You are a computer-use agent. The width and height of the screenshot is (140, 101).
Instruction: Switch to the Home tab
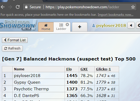point(46,27)
